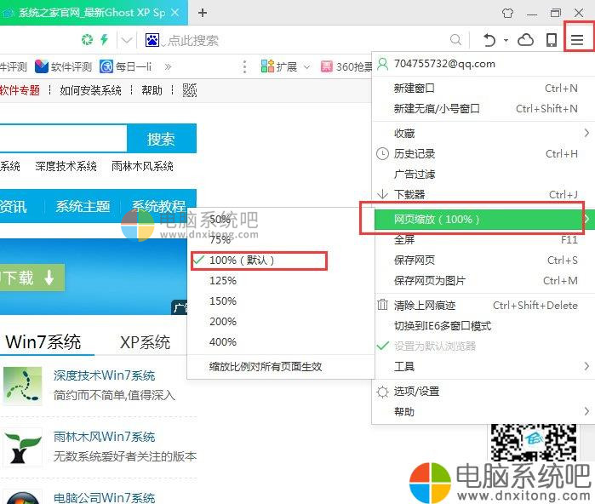
Task: Click the account 704755732@qq.com entry
Action: click(x=483, y=63)
